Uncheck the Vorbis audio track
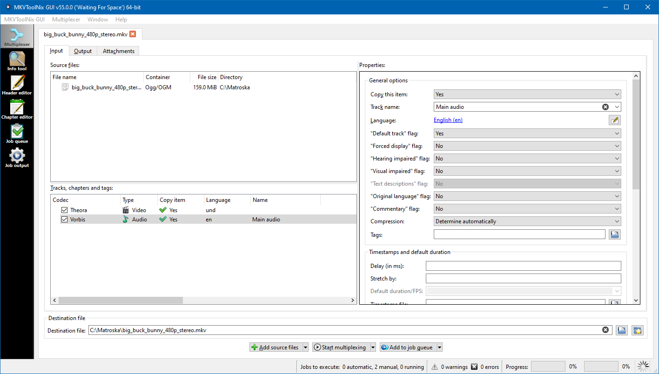The width and height of the screenshot is (659, 374). [x=64, y=219]
